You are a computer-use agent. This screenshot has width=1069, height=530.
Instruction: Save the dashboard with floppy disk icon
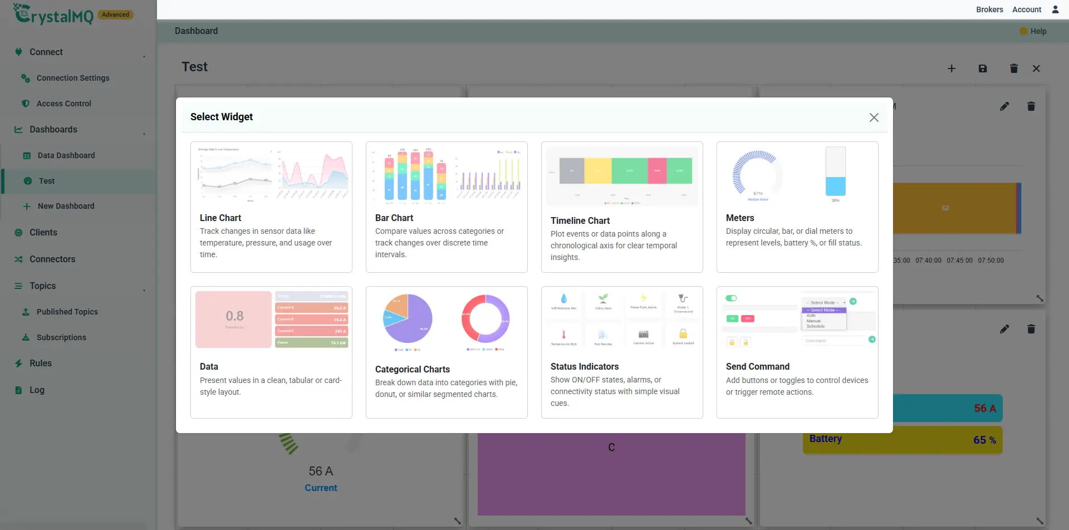point(983,68)
